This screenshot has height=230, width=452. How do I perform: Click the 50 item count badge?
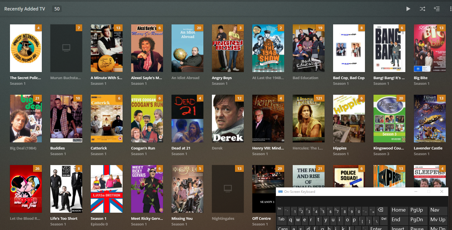(57, 9)
